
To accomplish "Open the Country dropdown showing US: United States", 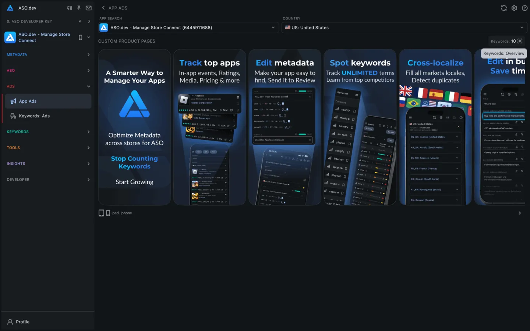I will click(x=404, y=27).
